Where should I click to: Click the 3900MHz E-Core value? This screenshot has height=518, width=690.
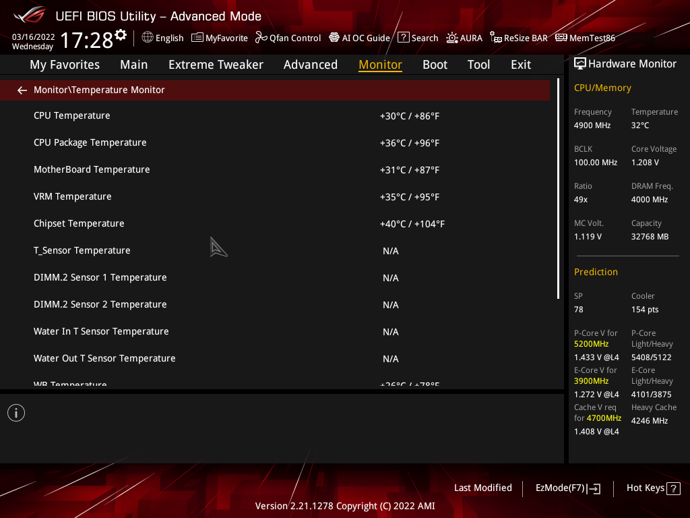coord(592,381)
